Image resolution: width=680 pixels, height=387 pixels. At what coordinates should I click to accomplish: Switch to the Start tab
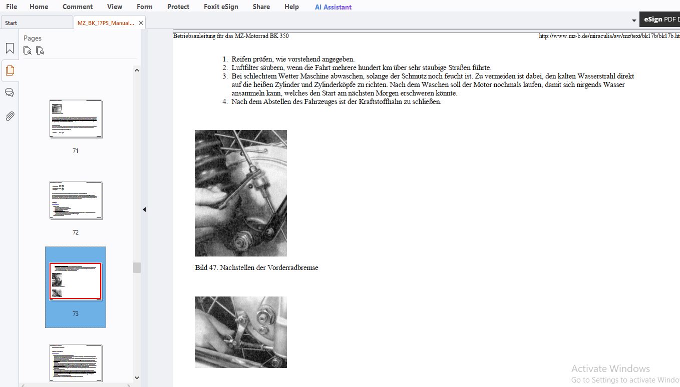[37, 23]
